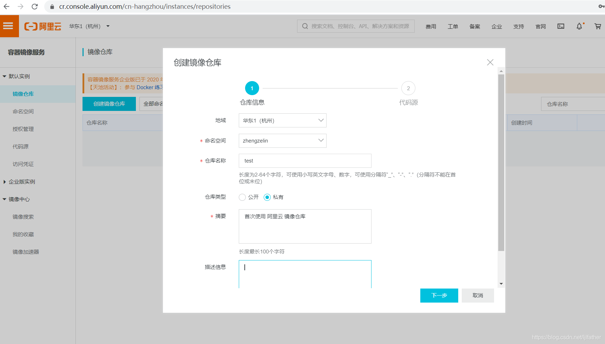Open the 命名空间 zhengzelin dropdown

pos(282,141)
